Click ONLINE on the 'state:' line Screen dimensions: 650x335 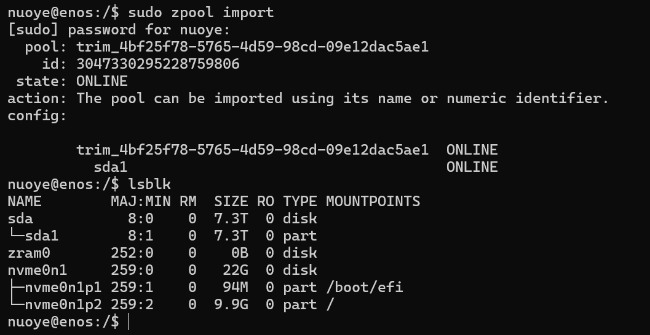tap(101, 81)
